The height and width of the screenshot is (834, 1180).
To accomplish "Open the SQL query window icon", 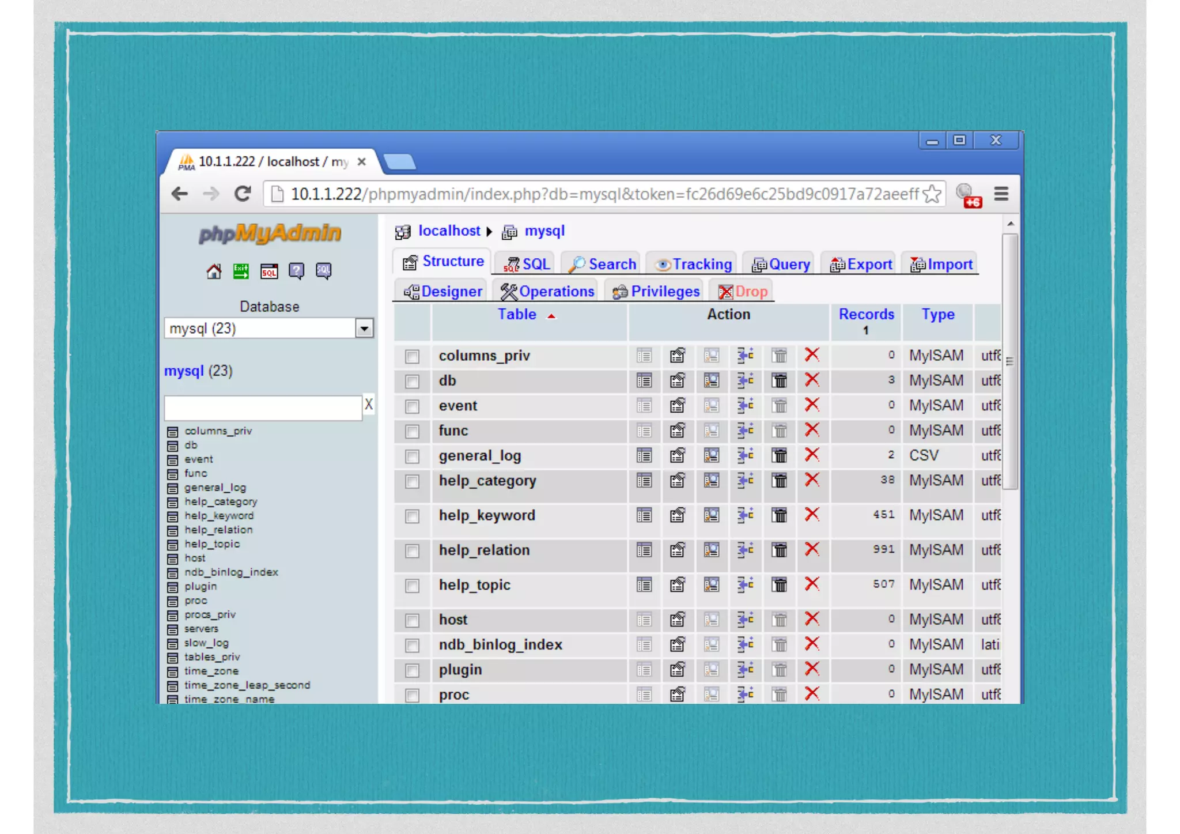I will point(269,271).
